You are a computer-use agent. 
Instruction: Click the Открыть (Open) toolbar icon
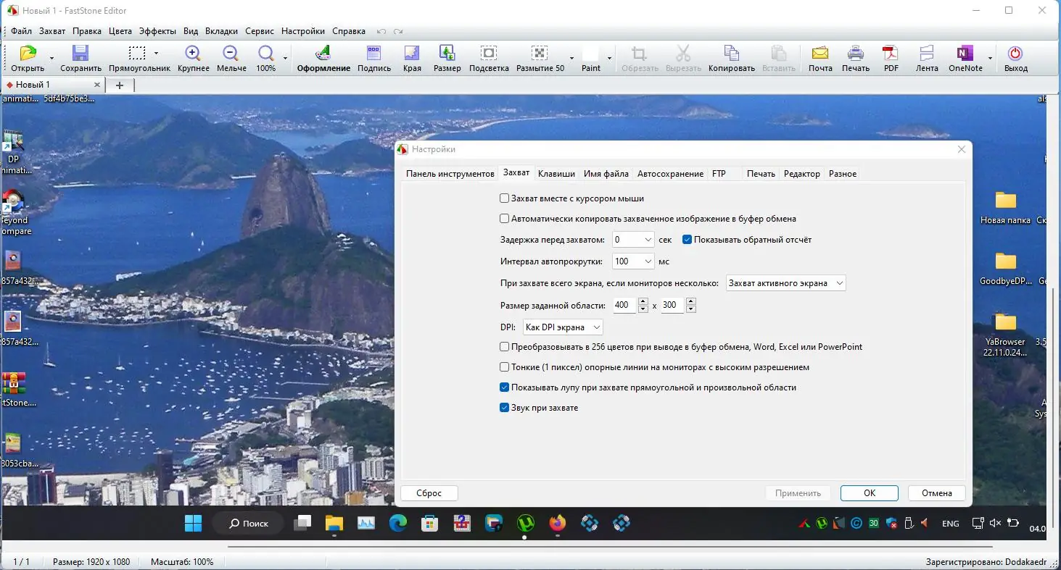tap(28, 54)
